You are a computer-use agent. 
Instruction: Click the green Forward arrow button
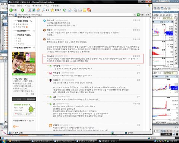coord(22,10)
